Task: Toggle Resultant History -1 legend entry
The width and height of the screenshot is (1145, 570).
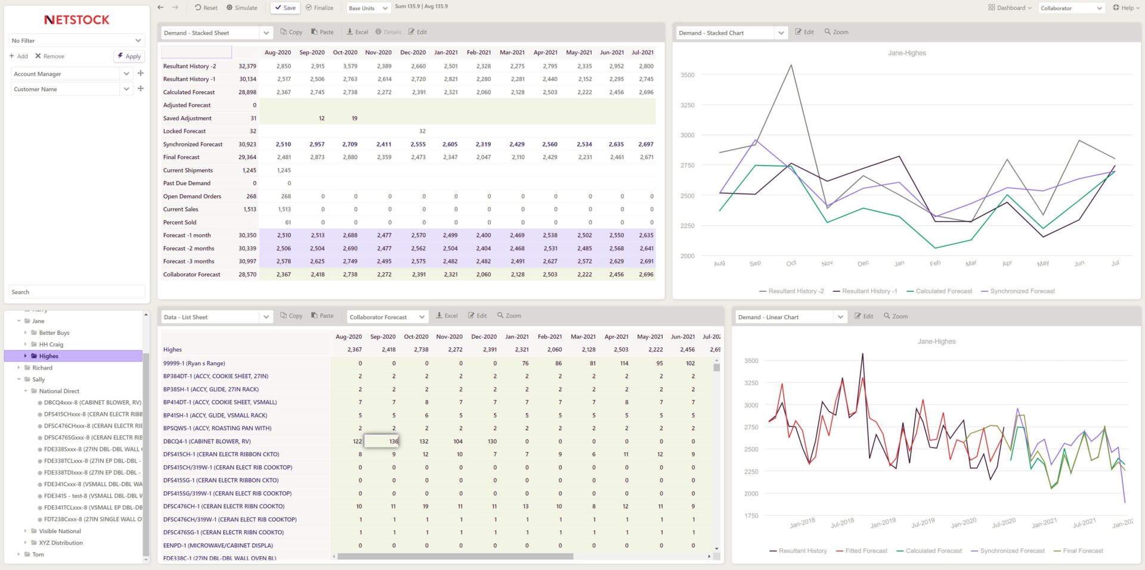Action: (865, 291)
